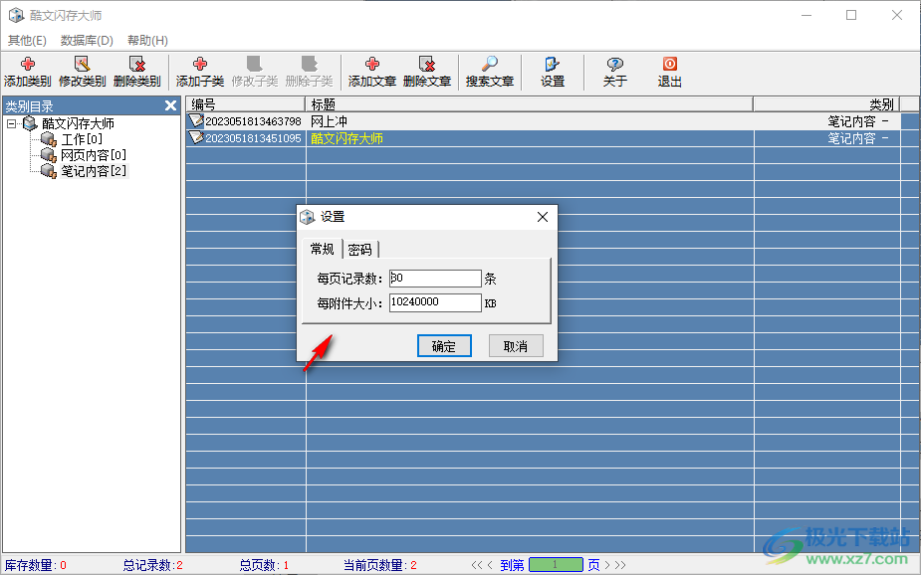Close the 类别目录 panel
The height and width of the screenshot is (575, 921).
pyautogui.click(x=170, y=105)
